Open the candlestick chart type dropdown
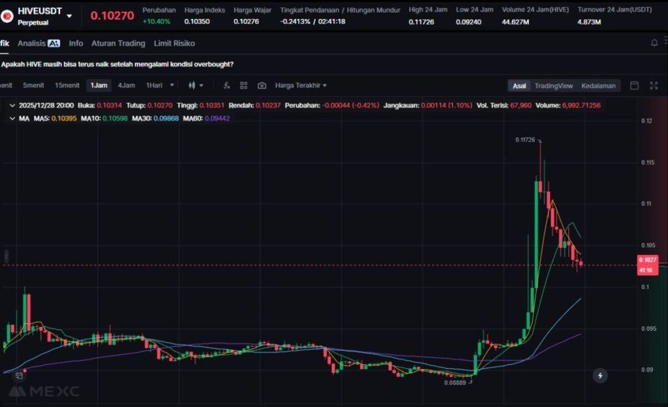The image size is (668, 407). pos(196,85)
